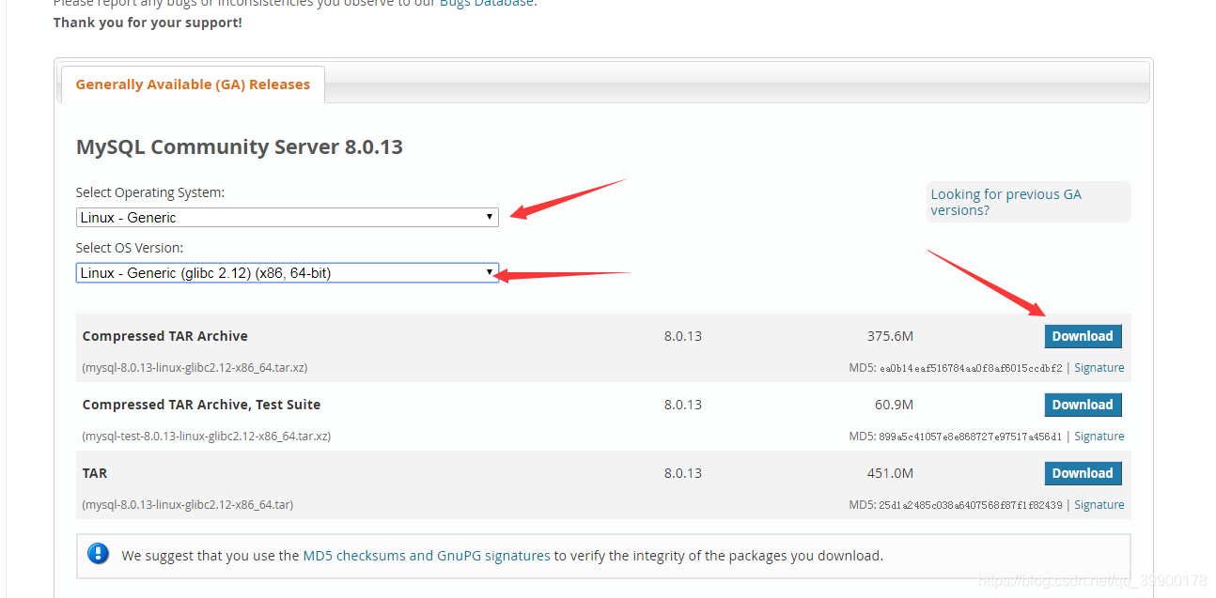Open Signature link for mysql-8.0.13-linux-glibc2.12-x86_64.tar.xz
This screenshot has width=1216, height=598.
point(1099,368)
